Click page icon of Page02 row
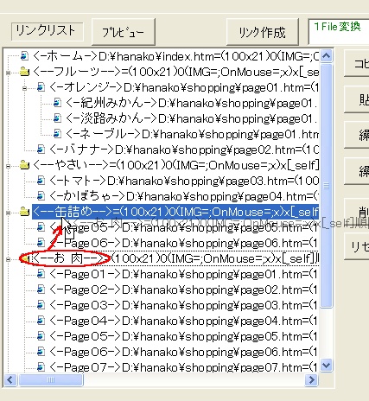 pos(41,290)
